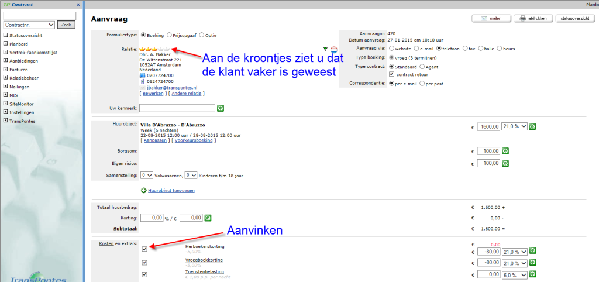
Task: Click the Andere relatie link
Action: click(x=188, y=94)
